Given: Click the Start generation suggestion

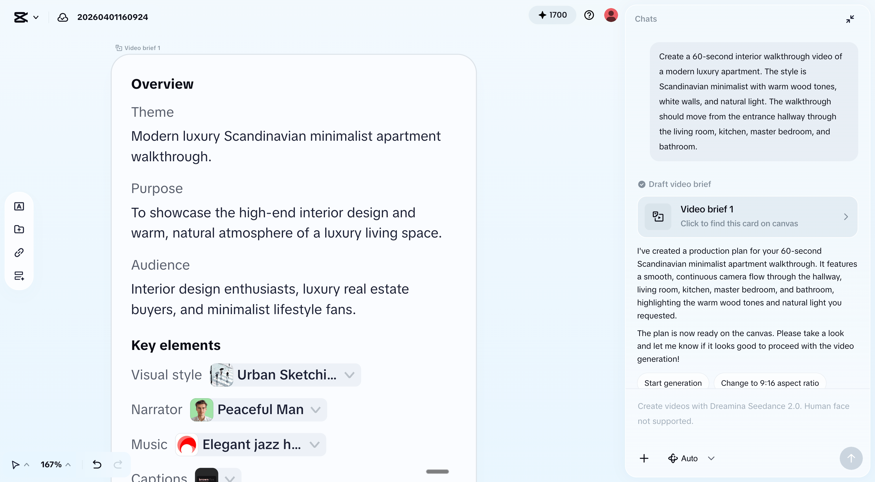Looking at the screenshot, I should 672,383.
